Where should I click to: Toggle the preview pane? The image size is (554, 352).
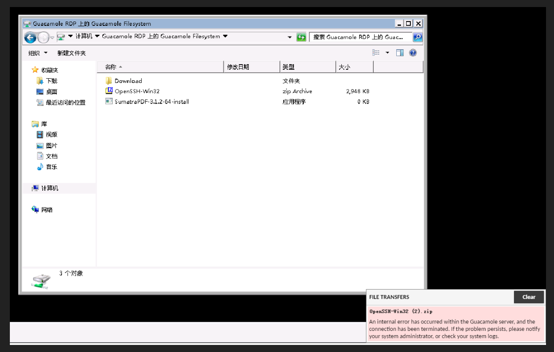400,52
